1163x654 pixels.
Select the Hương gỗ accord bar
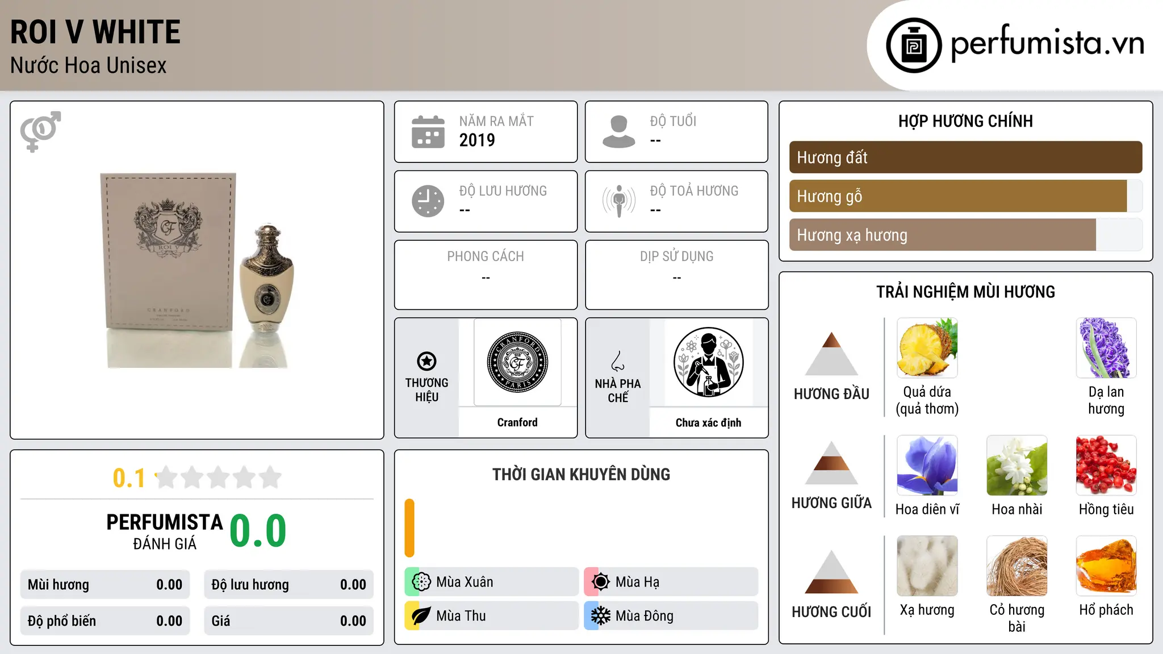tap(965, 196)
